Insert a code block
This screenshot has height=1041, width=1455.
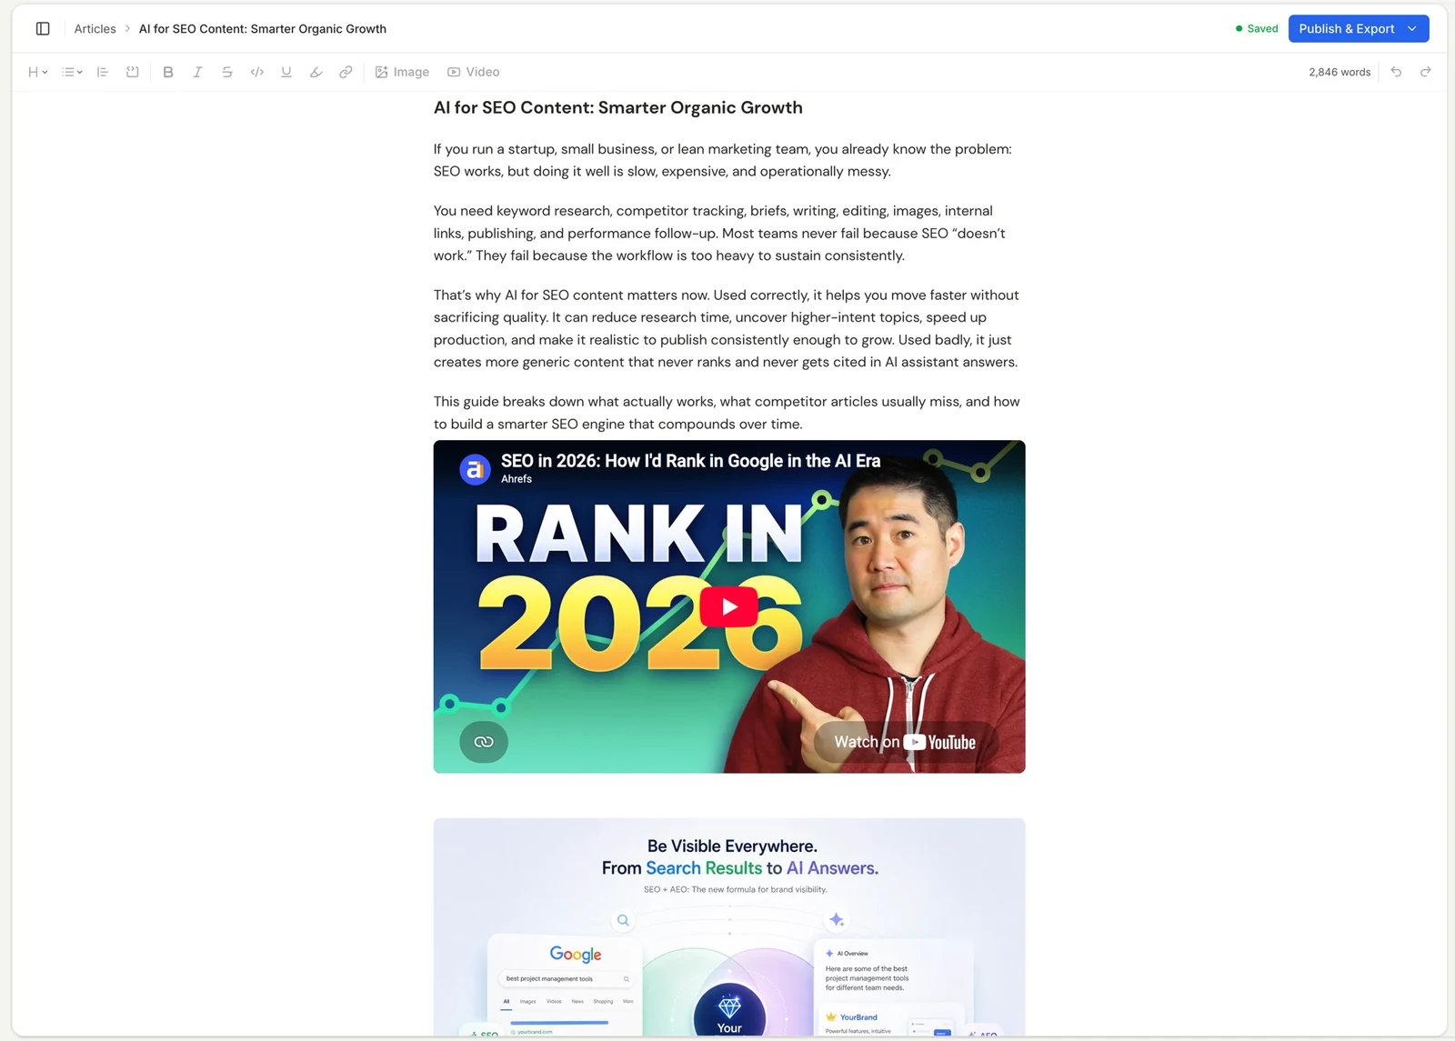click(x=133, y=72)
